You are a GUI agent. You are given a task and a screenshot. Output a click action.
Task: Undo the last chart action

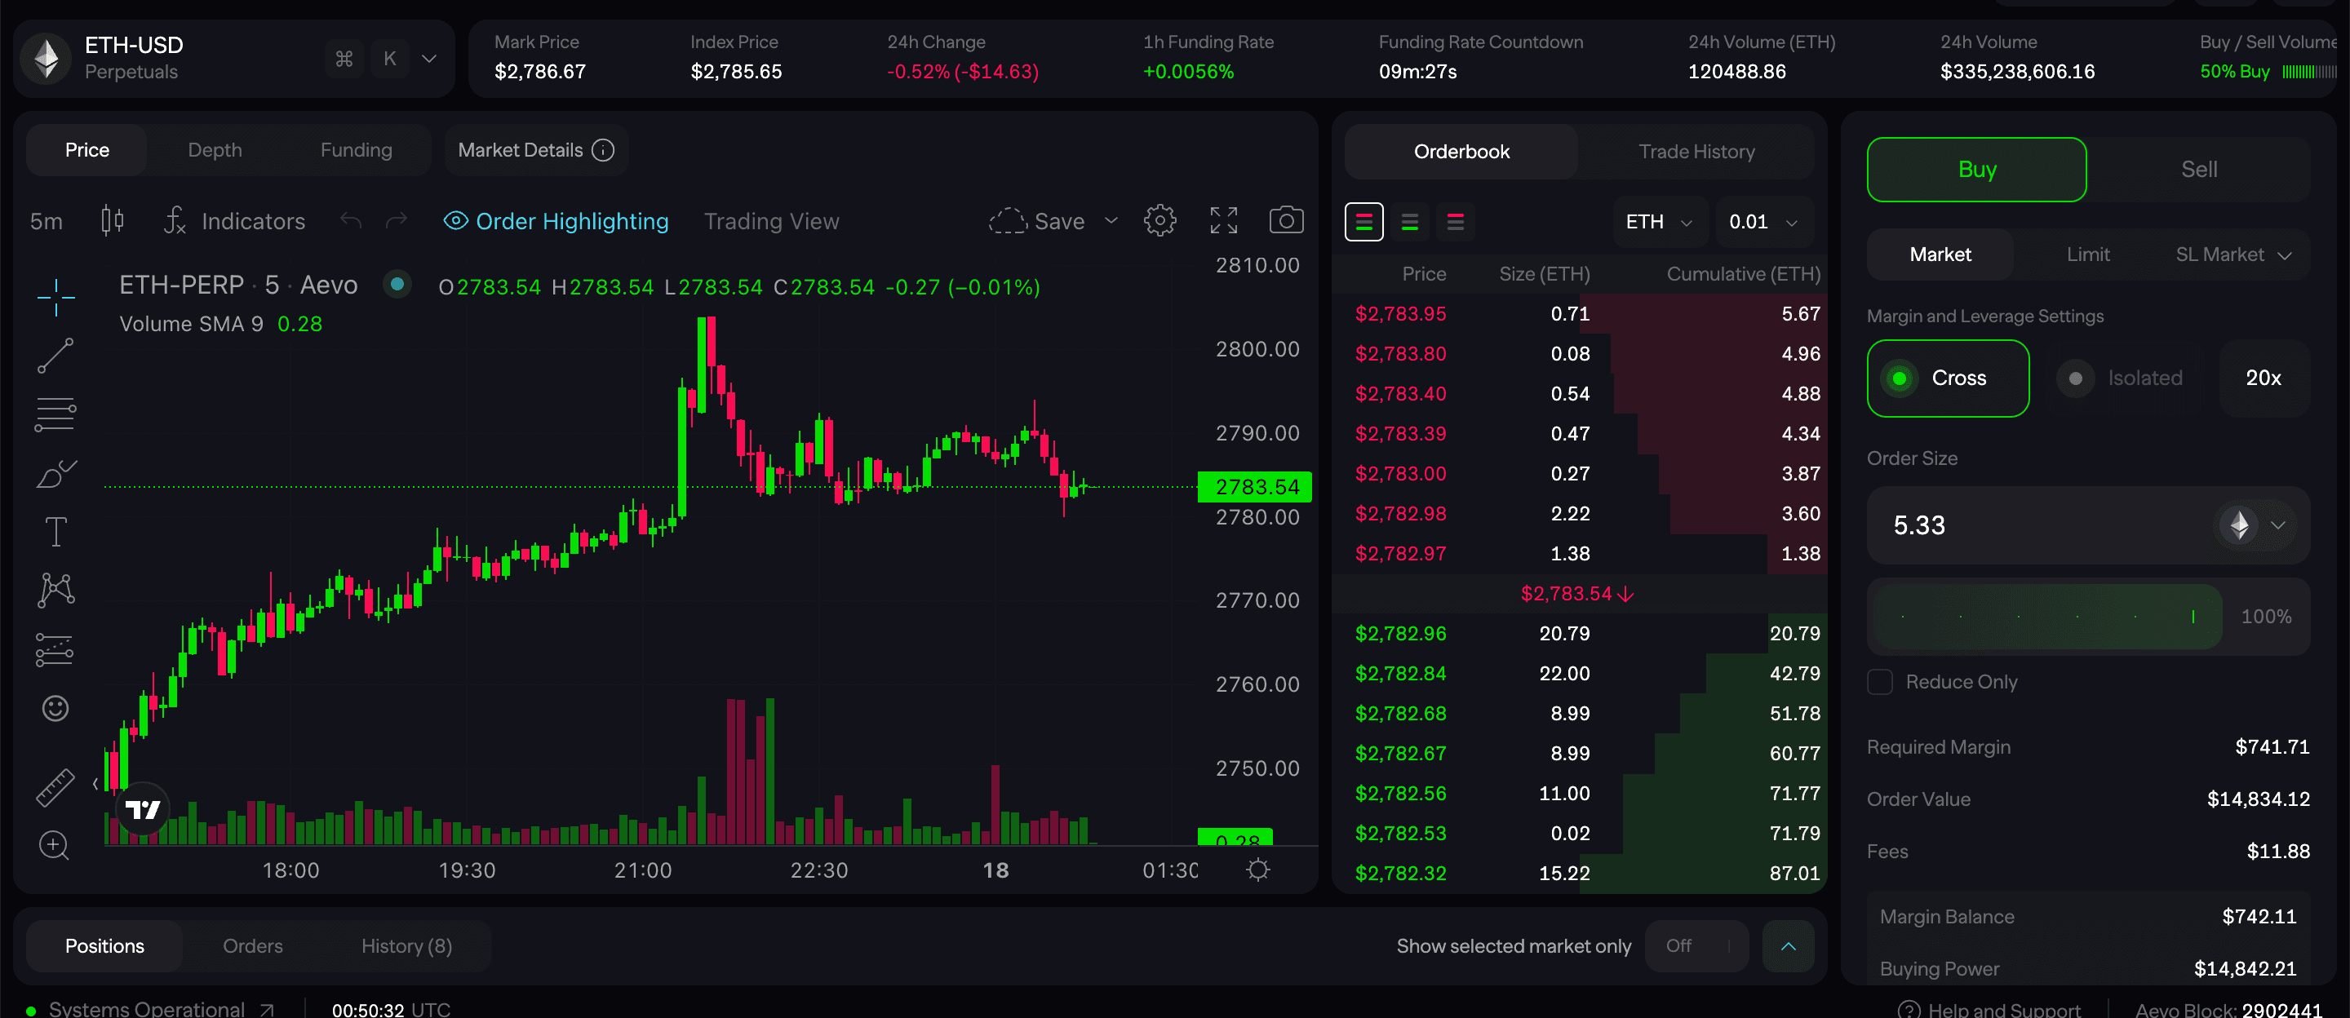pyautogui.click(x=350, y=221)
